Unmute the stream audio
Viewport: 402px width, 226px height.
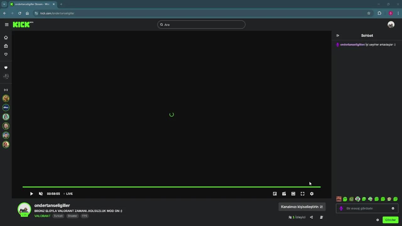[x=41, y=194]
